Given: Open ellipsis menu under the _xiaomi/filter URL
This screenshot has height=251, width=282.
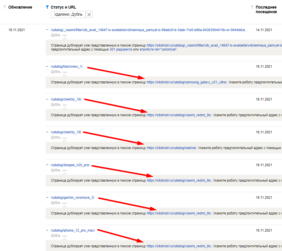Looking at the screenshot, I should 65,35.
